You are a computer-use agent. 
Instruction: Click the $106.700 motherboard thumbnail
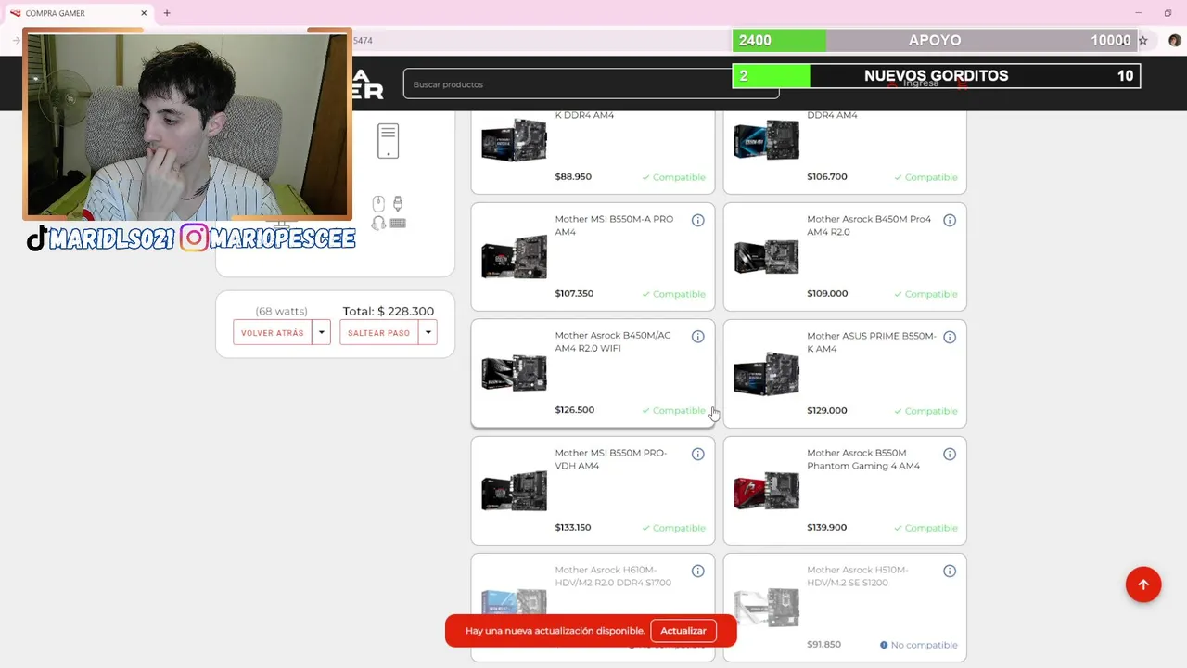point(766,140)
